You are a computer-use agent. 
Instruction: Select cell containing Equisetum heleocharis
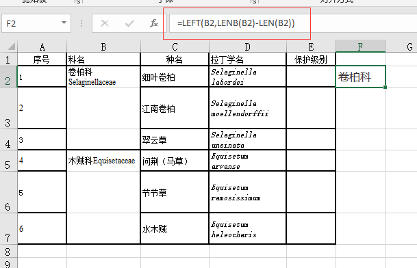248,228
